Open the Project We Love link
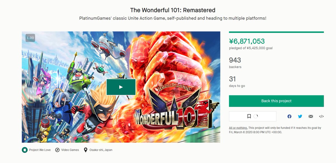Viewport: 336px width, 163px height. 40,150
